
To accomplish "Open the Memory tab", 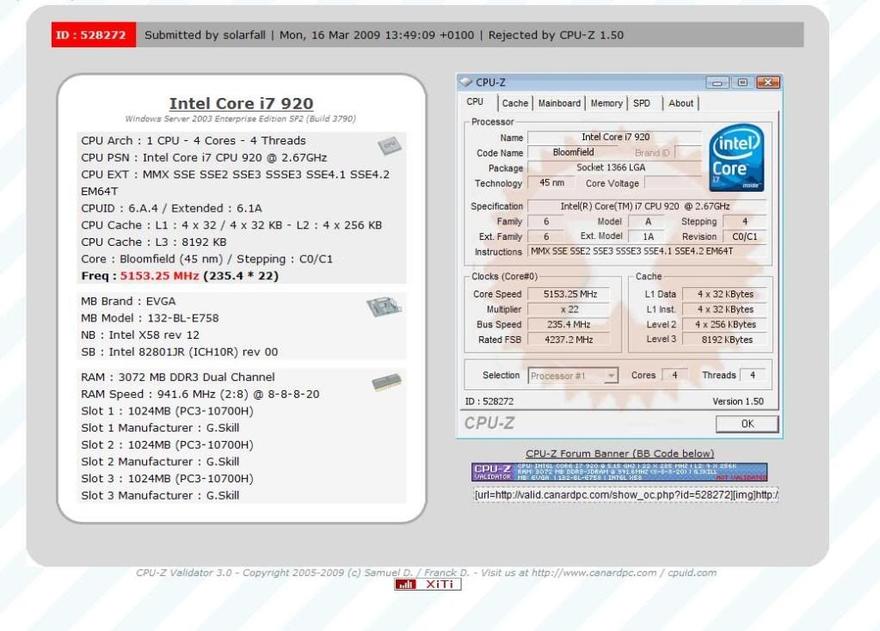I will pos(606,103).
